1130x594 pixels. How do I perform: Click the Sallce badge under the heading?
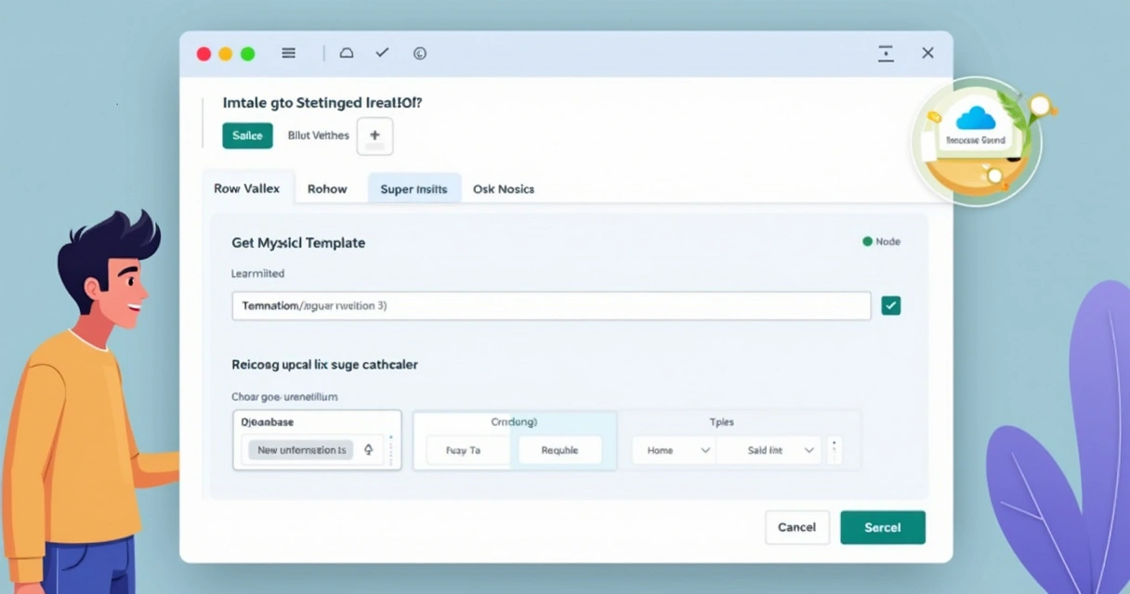[x=247, y=136]
